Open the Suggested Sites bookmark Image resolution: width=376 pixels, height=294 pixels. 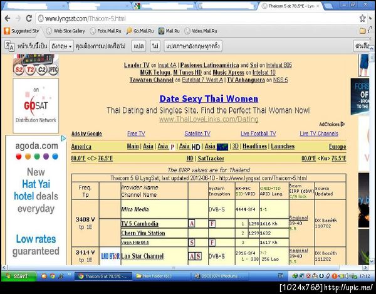coord(21,31)
